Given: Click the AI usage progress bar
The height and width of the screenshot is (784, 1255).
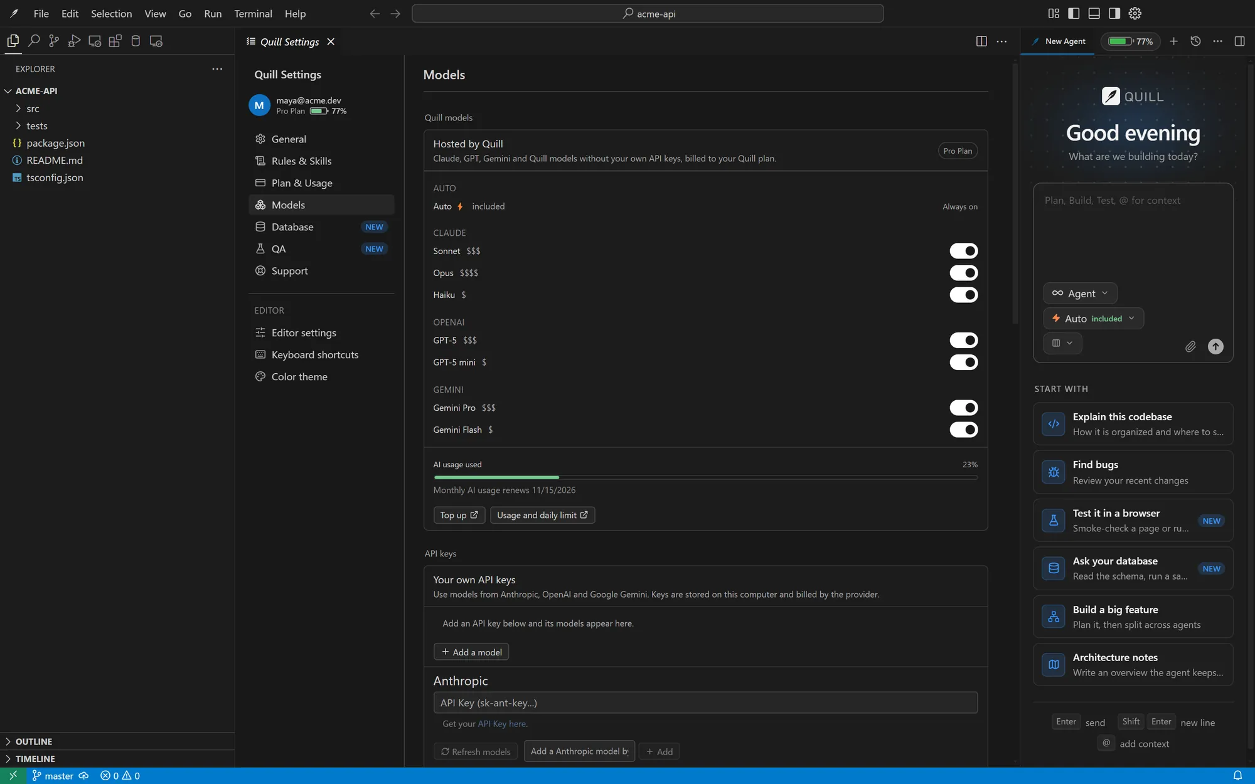Looking at the screenshot, I should click(x=705, y=477).
